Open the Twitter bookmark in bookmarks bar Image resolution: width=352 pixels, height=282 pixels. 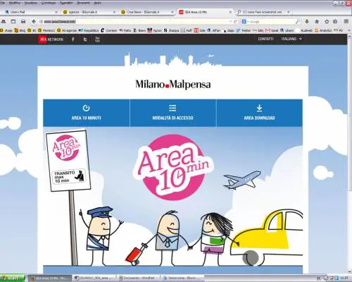244,30
